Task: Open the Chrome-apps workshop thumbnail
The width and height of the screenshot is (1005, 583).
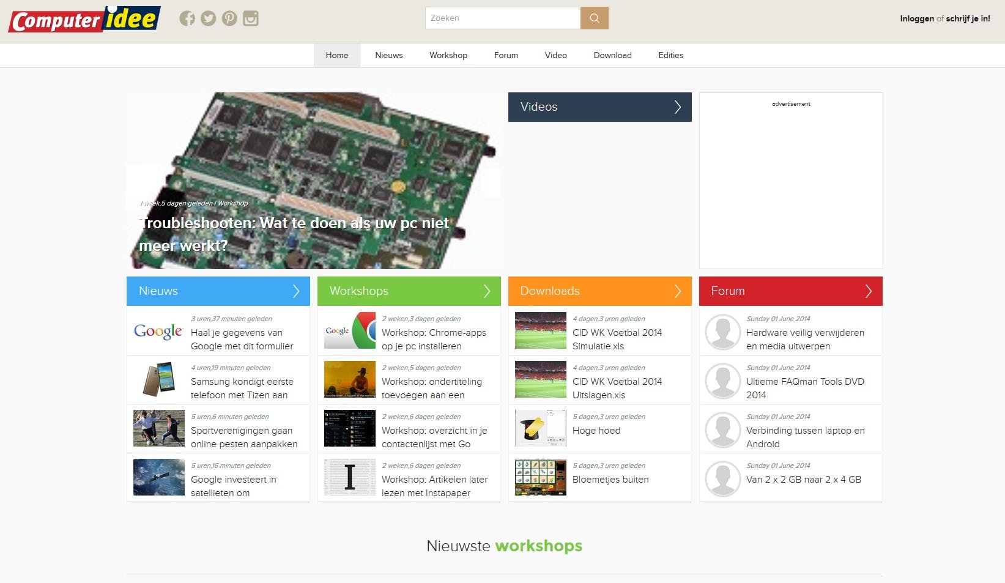Action: pyautogui.click(x=350, y=331)
